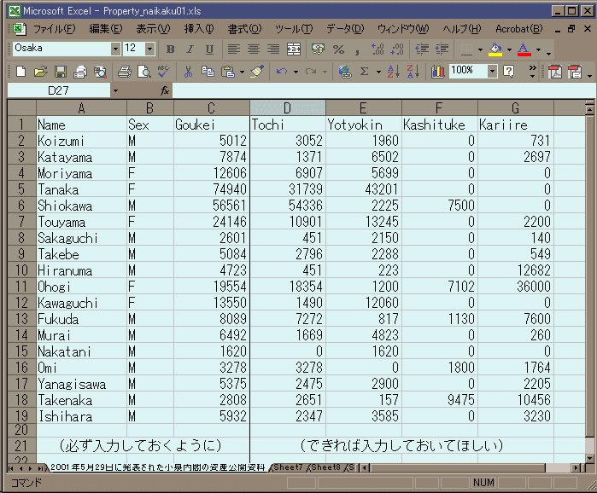Activate the Format Painter brush
The image size is (597, 493).
[257, 71]
